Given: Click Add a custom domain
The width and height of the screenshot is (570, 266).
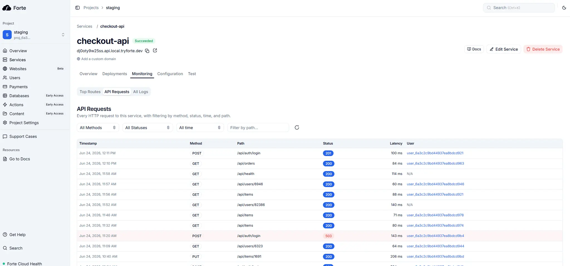Looking at the screenshot, I should pos(96,59).
